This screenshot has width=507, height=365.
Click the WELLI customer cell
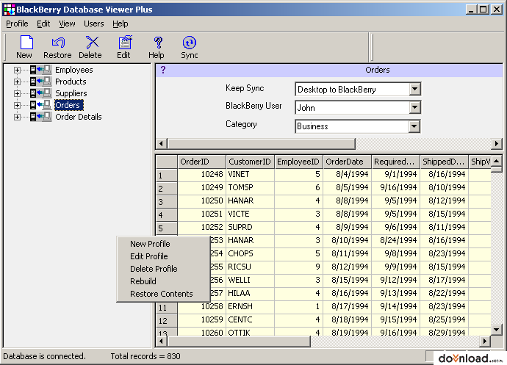(250, 281)
